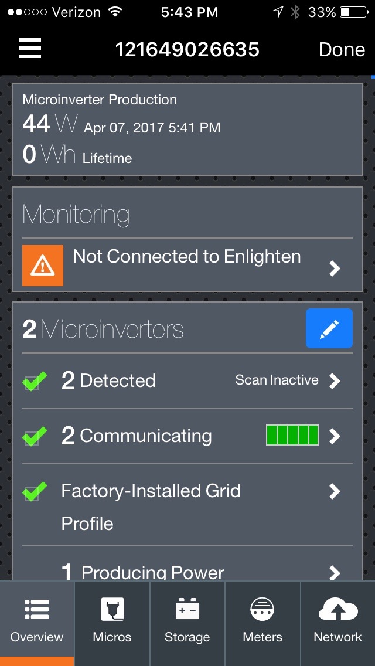Switch to the Micros tab label

point(112,637)
